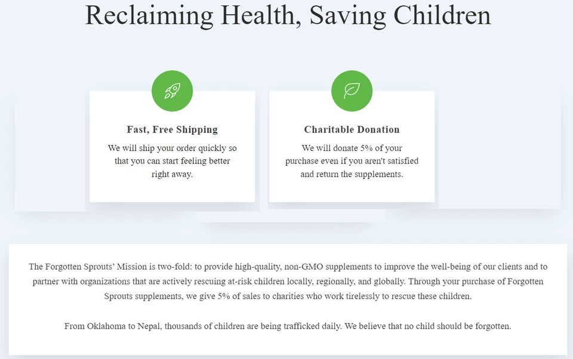This screenshot has height=359, width=573.
Task: Click the 'We will ship your order quickly' text
Action: click(172, 148)
